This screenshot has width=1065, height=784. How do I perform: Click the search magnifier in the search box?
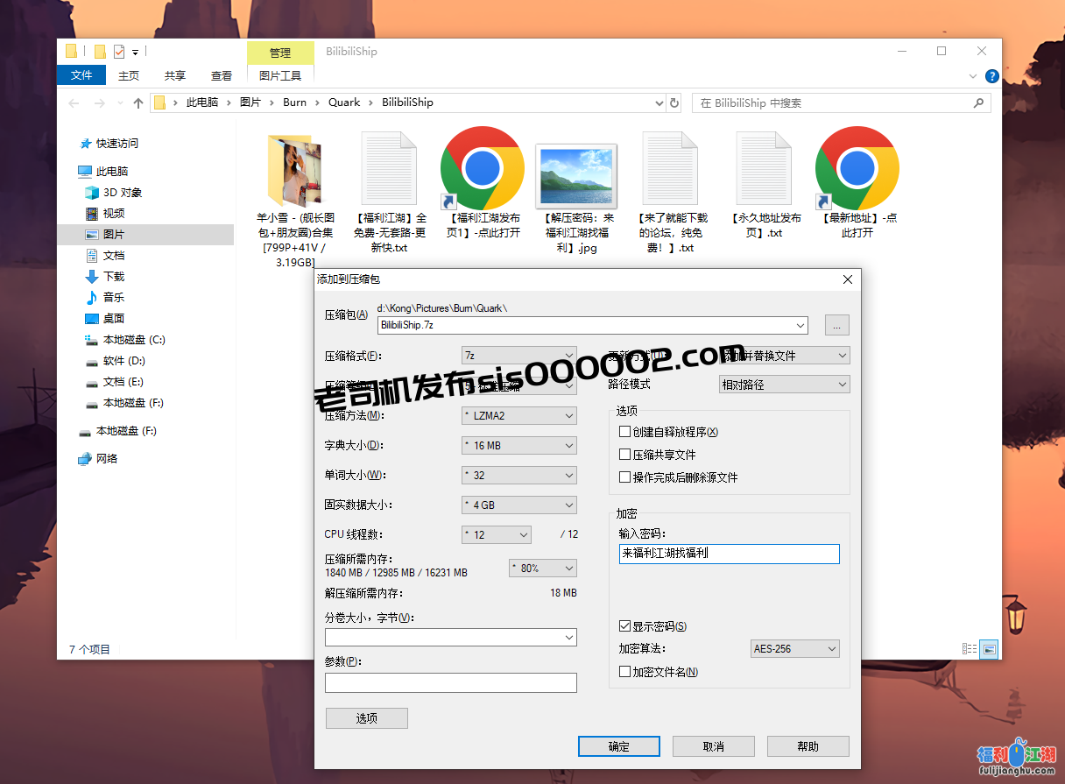pos(980,102)
